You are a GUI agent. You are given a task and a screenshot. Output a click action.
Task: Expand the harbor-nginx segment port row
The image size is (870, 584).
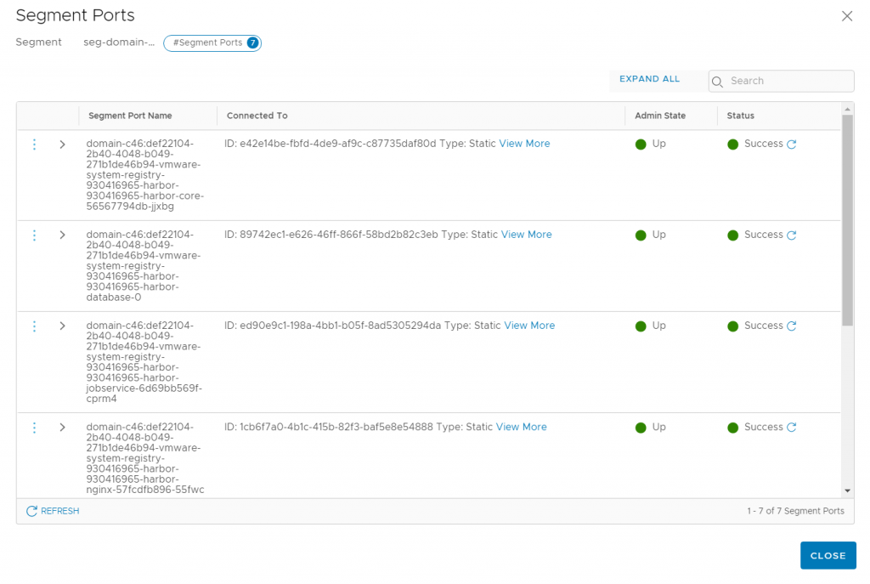pos(61,427)
